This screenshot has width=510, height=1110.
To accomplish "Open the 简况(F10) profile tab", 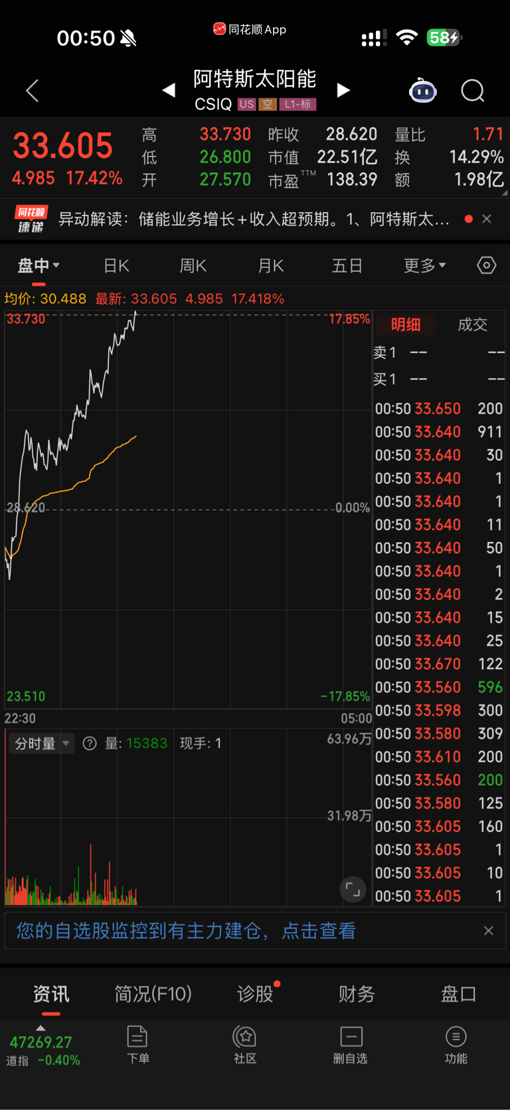I will [x=153, y=994].
